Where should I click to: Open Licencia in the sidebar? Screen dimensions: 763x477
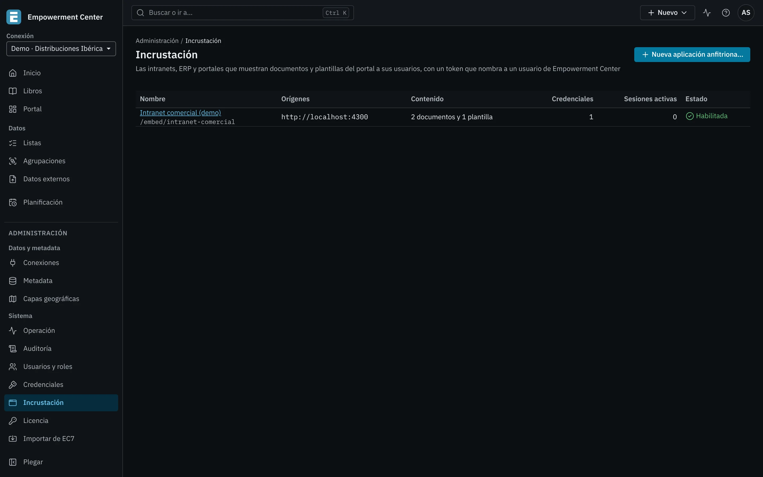(61, 421)
